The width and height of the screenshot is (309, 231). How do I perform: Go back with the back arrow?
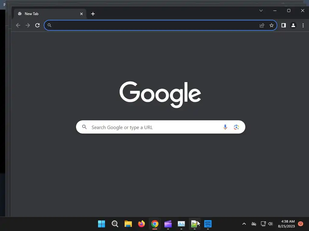coord(18,25)
